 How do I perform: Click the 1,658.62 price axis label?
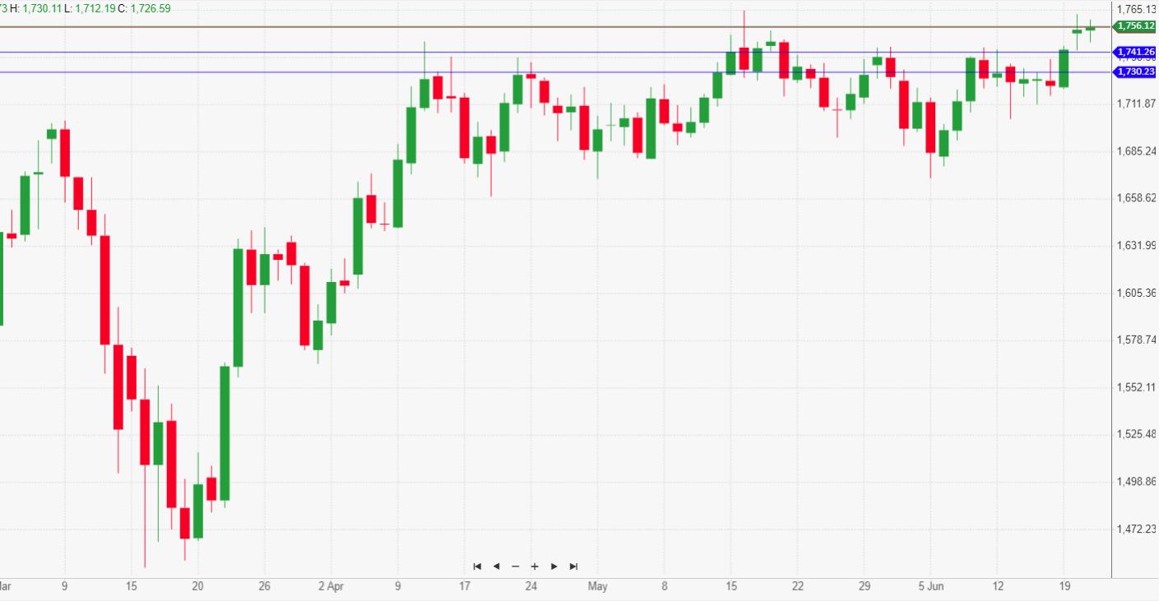point(1138,198)
